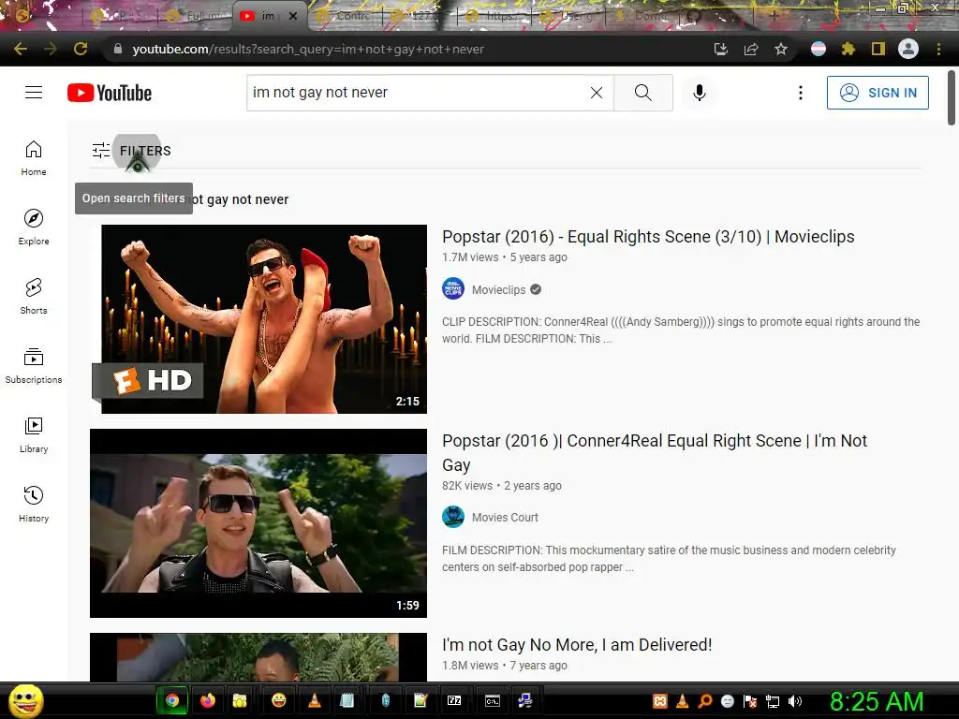Click the striped flag extension icon
The width and height of the screenshot is (959, 719).
pyautogui.click(x=819, y=49)
